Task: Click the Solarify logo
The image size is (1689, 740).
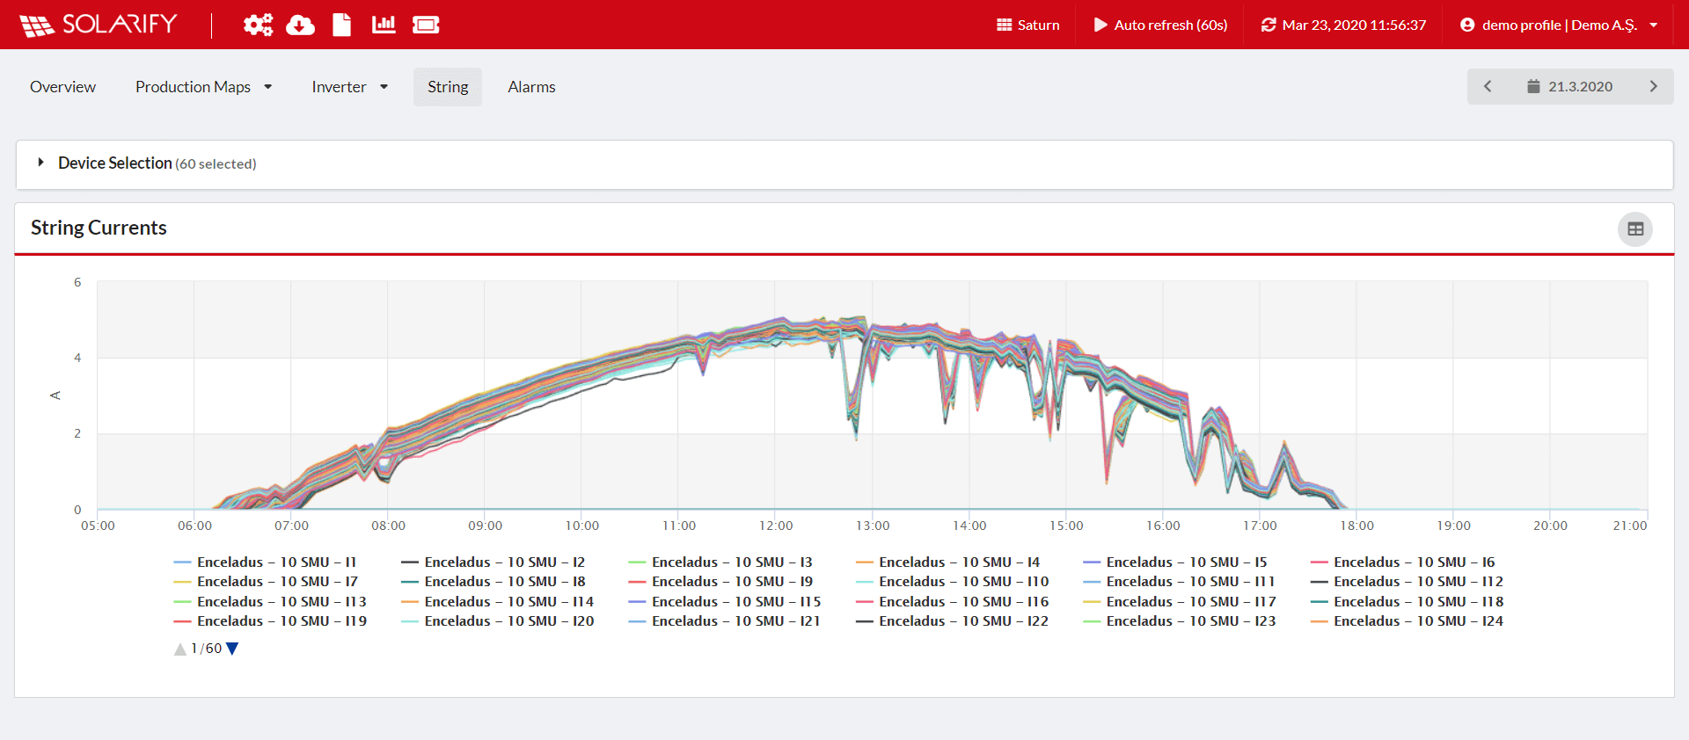Action: 99,25
